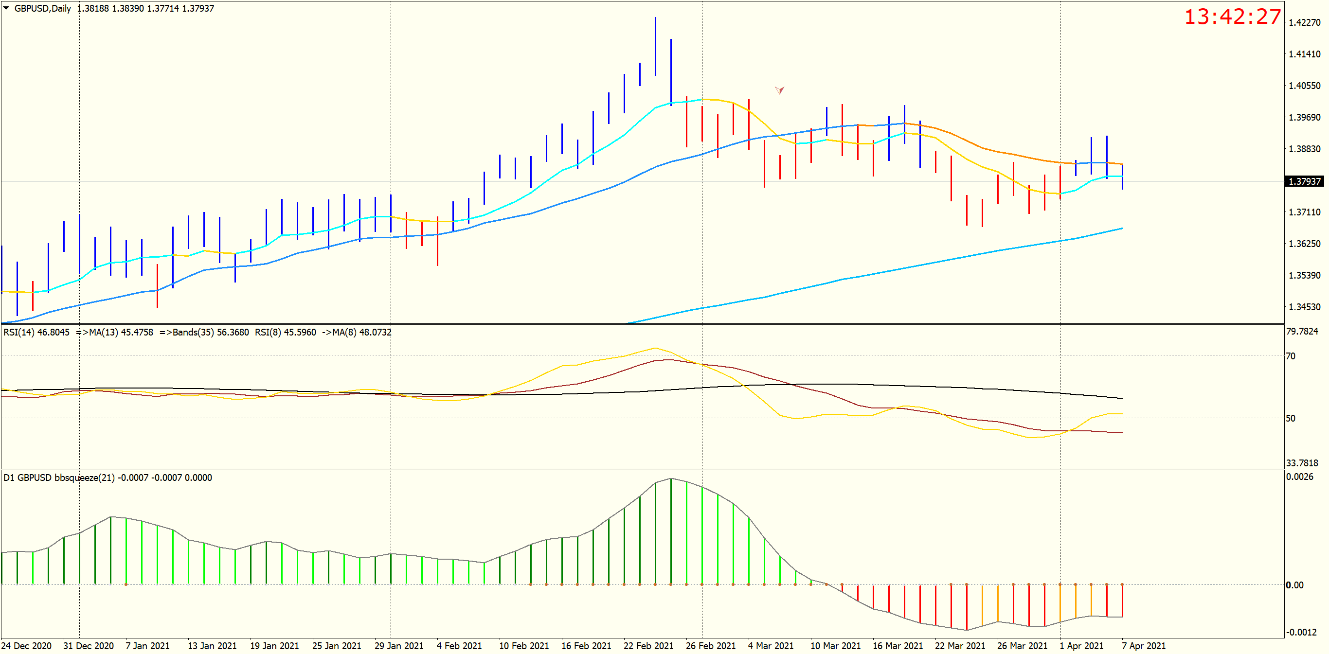Select the 26 Feb 2021 date label

[710, 646]
